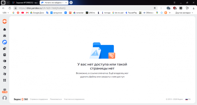
Task: Open the home cloud icon in sidebar
Action: point(5,29)
